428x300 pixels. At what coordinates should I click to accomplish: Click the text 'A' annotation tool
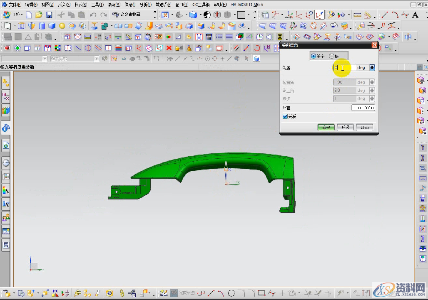pos(415,15)
